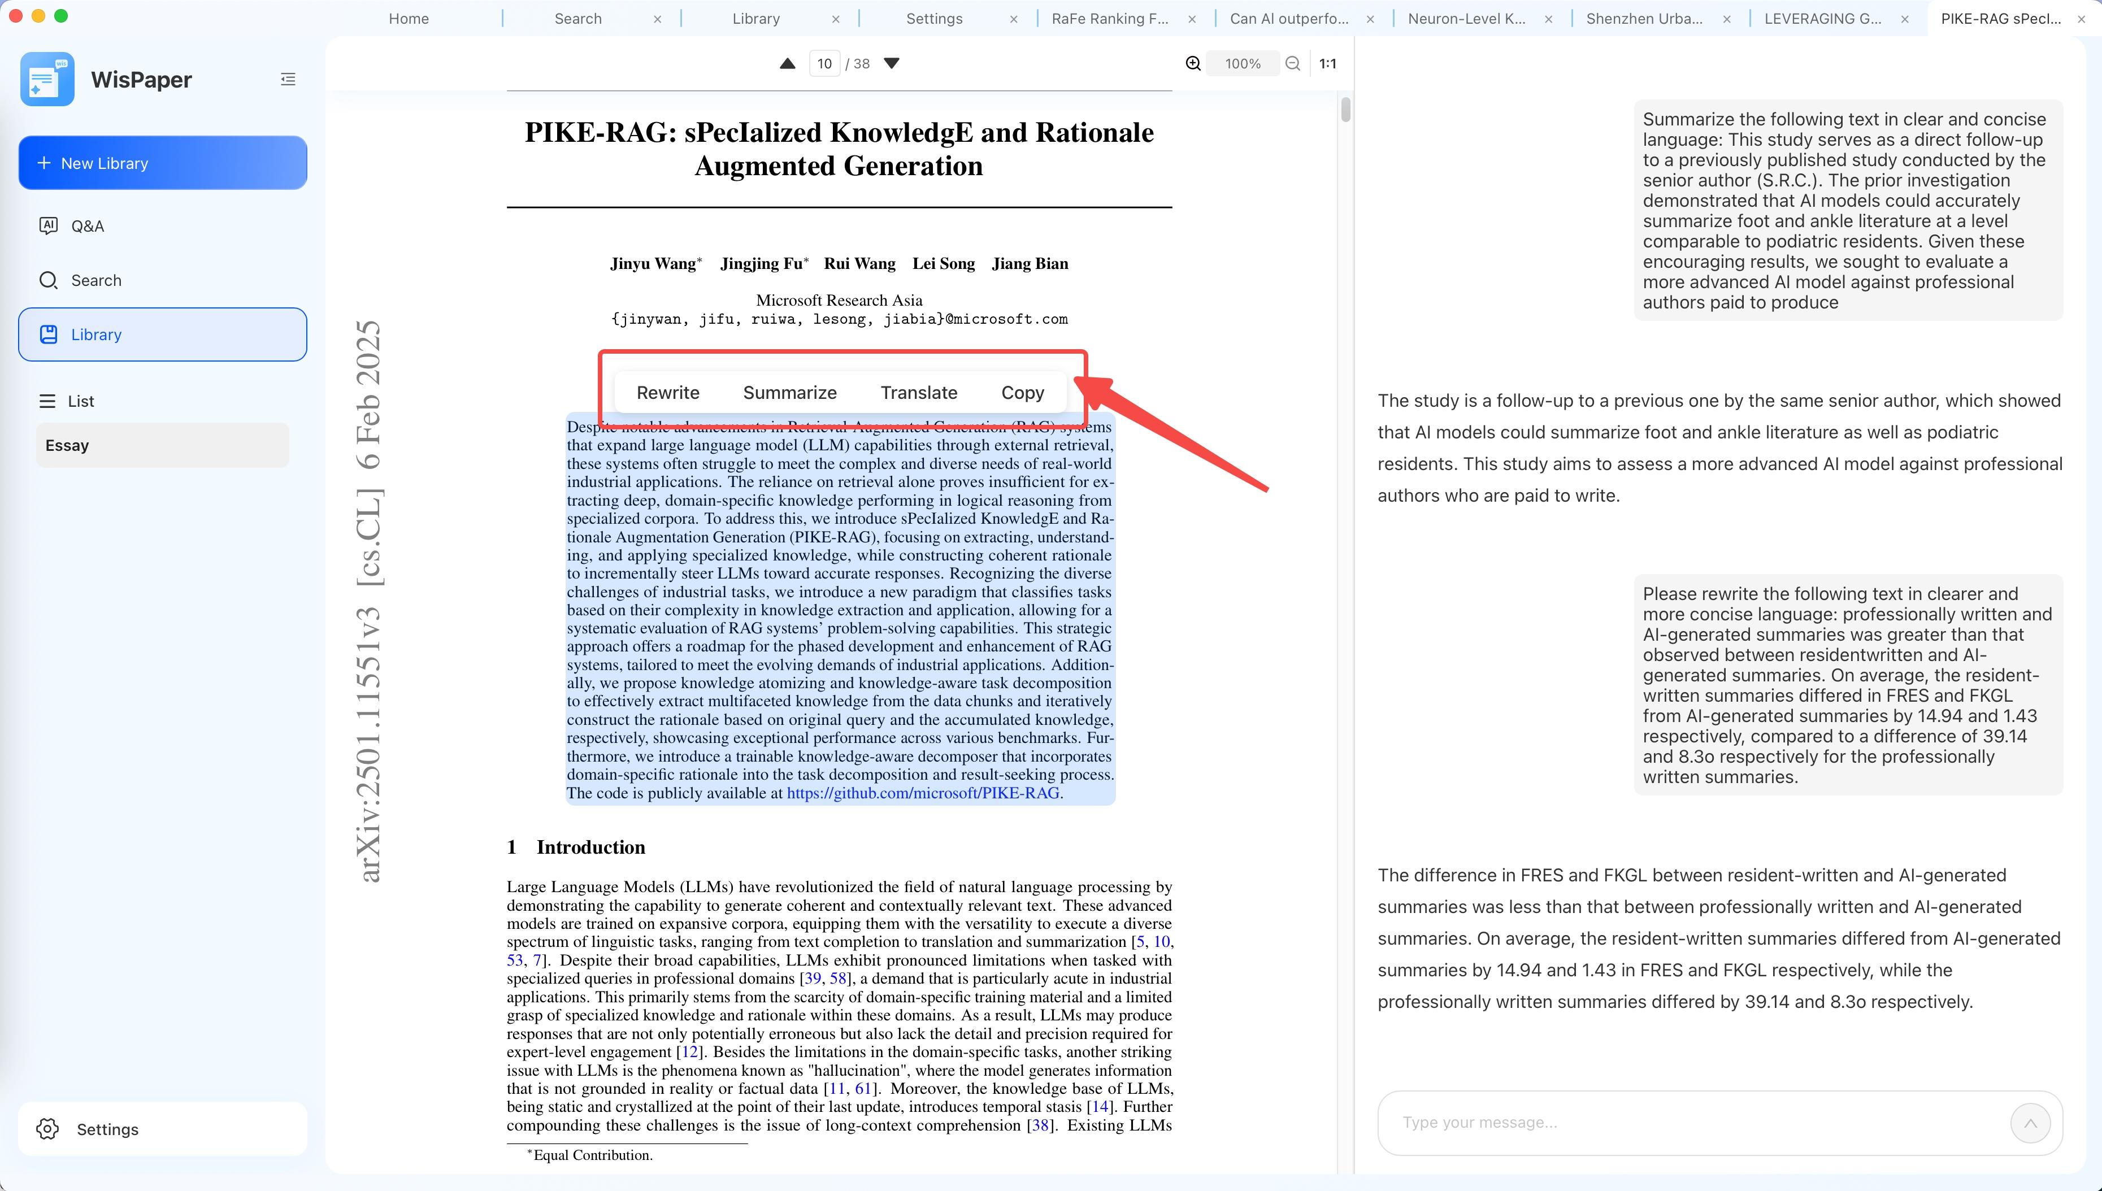Viewport: 2102px width, 1191px height.
Task: Go to the next page with down arrow
Action: click(x=892, y=64)
